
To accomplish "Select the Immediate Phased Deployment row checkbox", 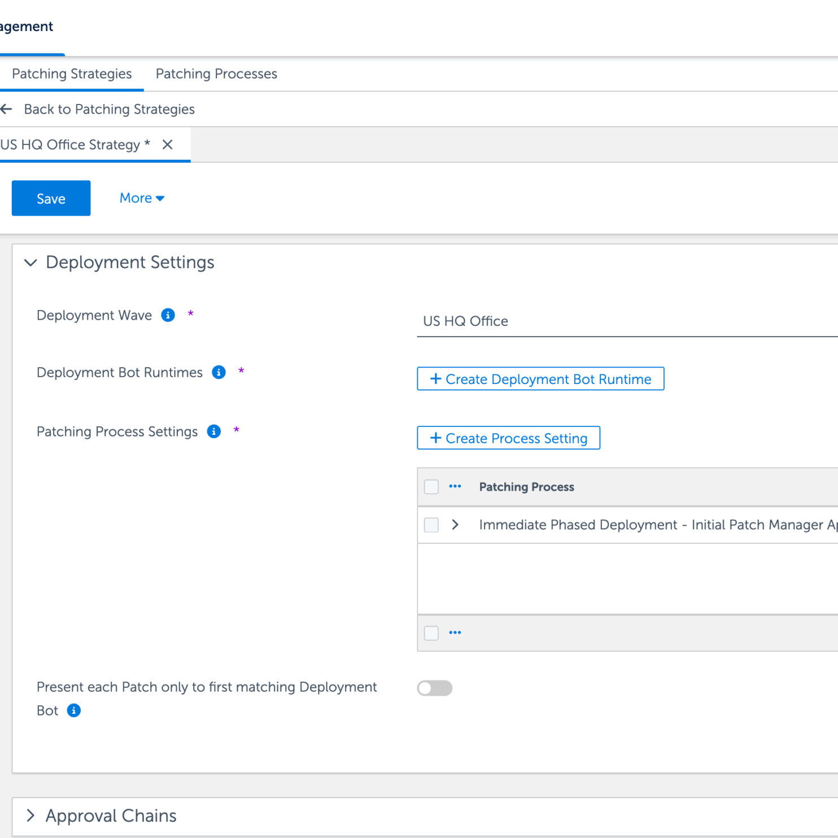I will 431,525.
